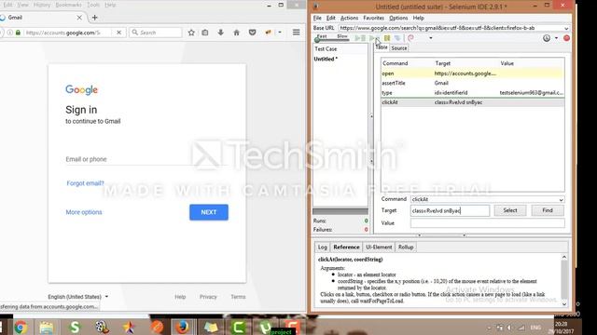Open the UI-Element tab
The width and height of the screenshot is (597, 335).
(x=379, y=248)
